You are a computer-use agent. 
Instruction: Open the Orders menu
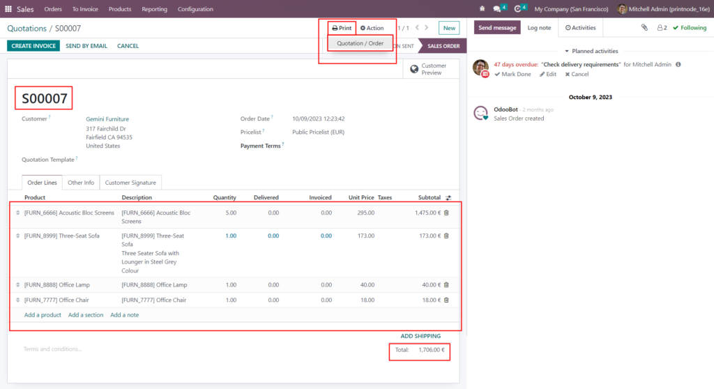pos(53,9)
